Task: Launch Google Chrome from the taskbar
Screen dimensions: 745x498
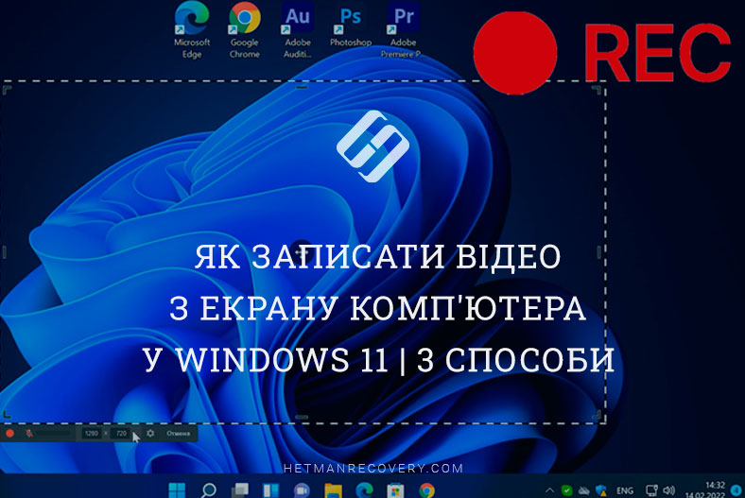Action: [426, 489]
